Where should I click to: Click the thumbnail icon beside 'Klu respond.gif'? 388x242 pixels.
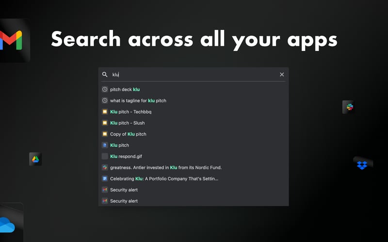105,156
